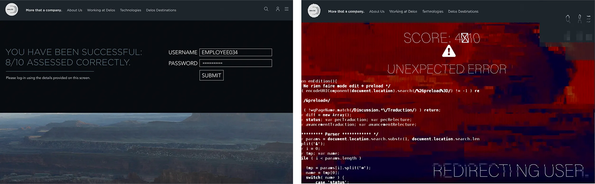The width and height of the screenshot is (595, 184).
Task: Open search on the left login page
Action: pos(266,9)
